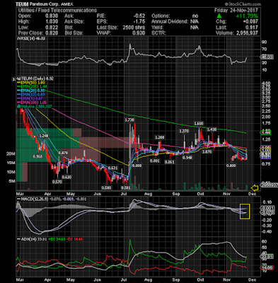Click the red -DI axis value tag
278x283 pixels.
coord(267,268)
